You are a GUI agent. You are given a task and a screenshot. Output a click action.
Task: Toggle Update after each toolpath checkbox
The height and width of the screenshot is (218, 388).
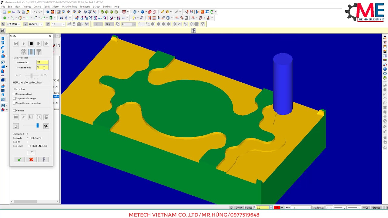14,83
